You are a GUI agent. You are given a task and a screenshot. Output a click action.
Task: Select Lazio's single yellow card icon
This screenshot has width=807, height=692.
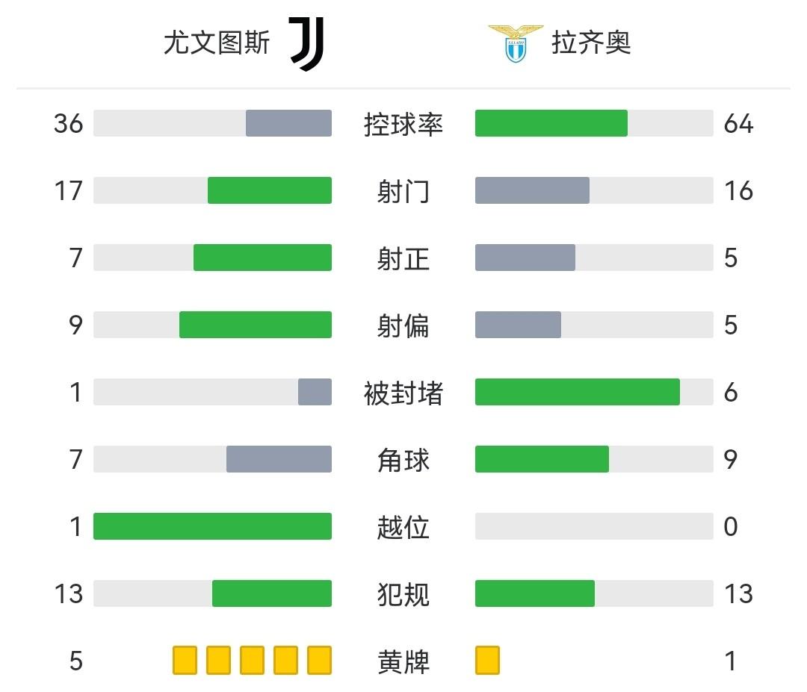487,661
